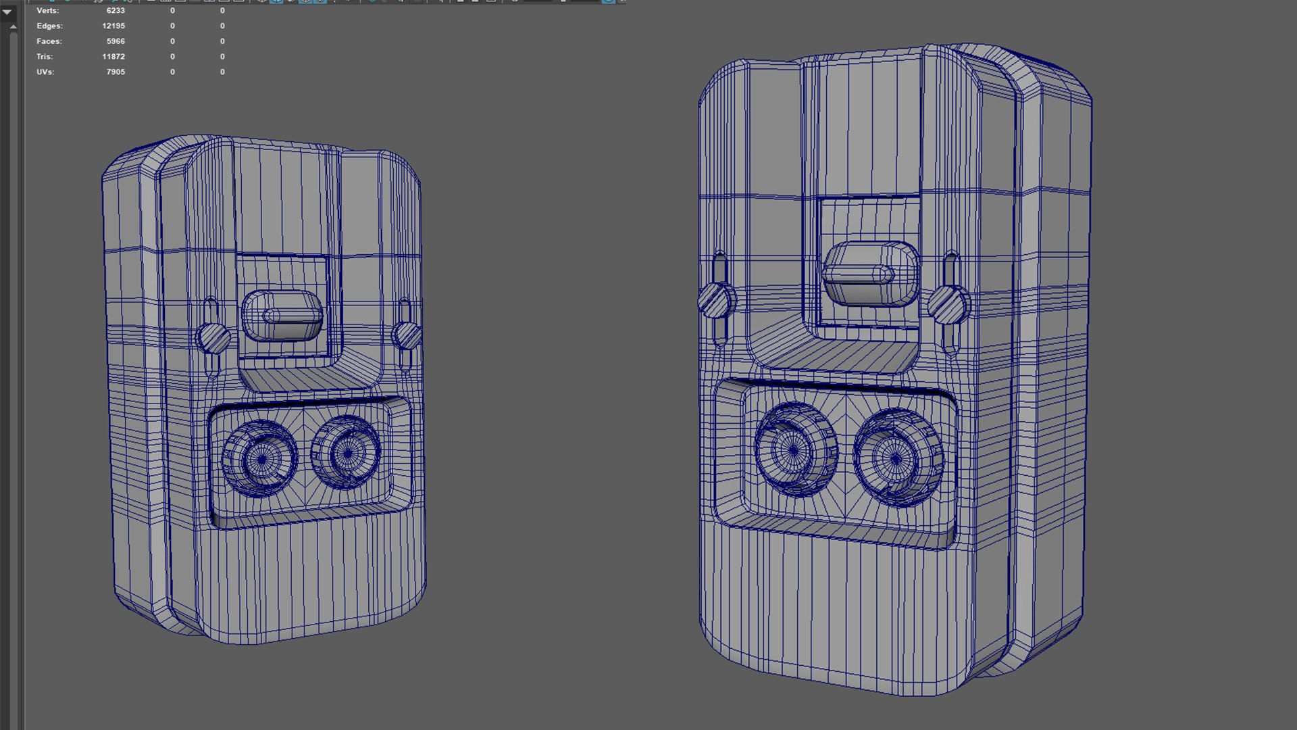The image size is (1297, 730).
Task: Click the rocker switch on right model
Action: coord(870,273)
